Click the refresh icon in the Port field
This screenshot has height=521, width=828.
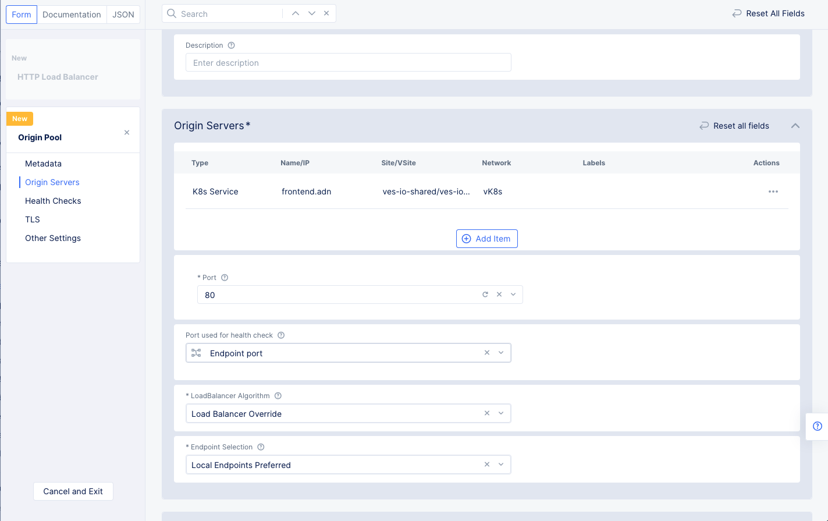(x=485, y=295)
